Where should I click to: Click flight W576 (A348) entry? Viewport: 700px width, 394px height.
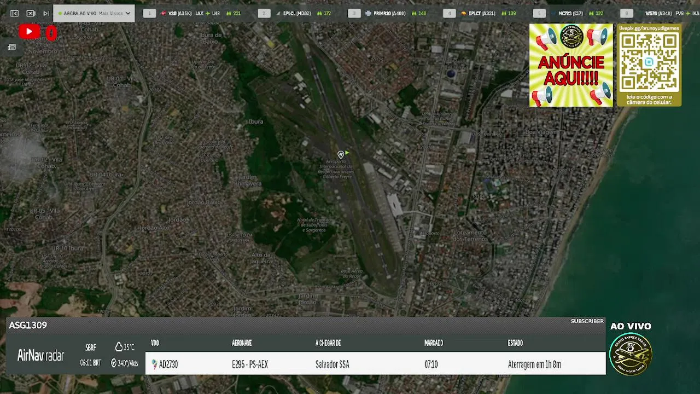point(658,13)
